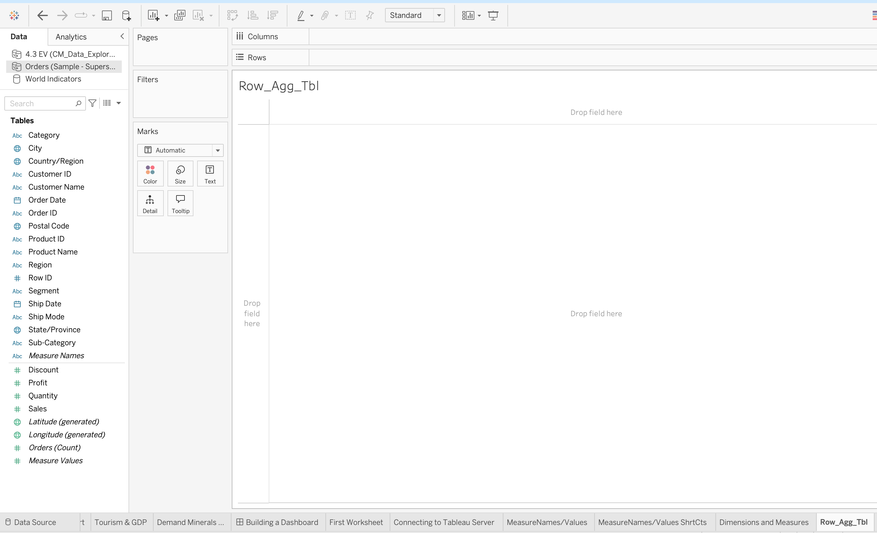Click the Save icon in toolbar
This screenshot has width=877, height=533.
[107, 15]
